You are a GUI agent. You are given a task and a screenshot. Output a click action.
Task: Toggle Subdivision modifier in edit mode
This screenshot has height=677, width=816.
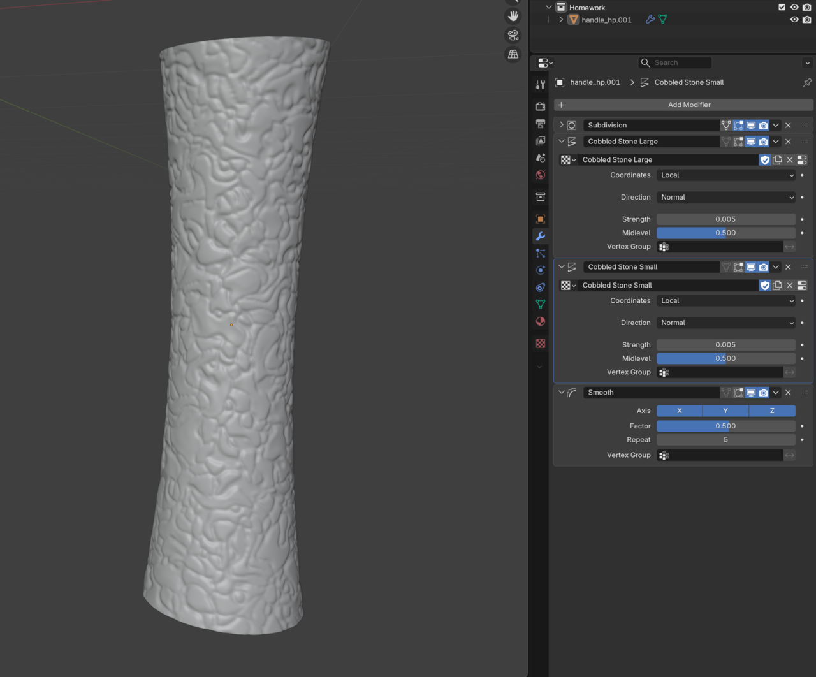point(738,126)
